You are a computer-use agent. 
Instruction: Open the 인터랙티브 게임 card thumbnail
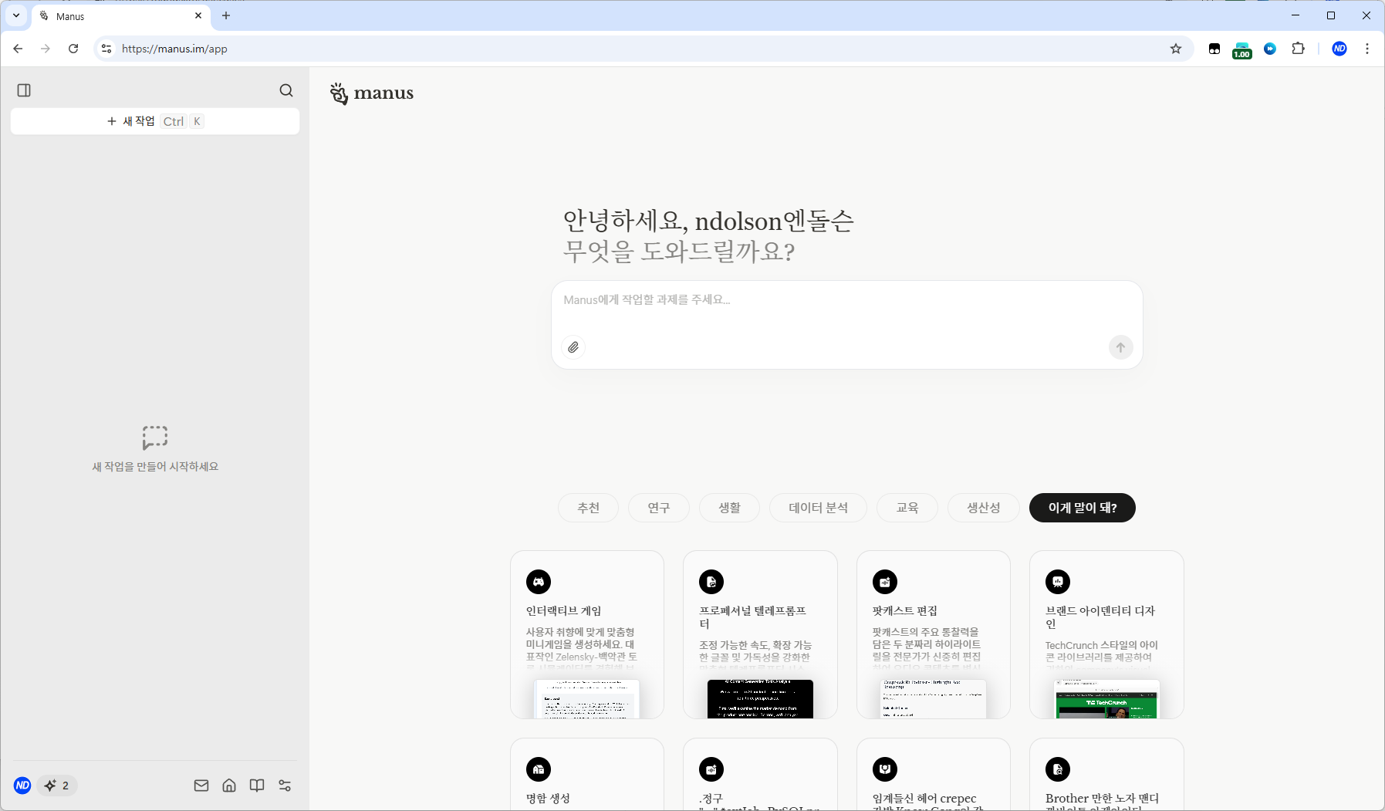coord(587,699)
